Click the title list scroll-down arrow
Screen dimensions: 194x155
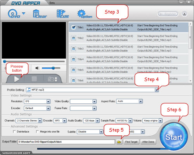tap(191, 81)
